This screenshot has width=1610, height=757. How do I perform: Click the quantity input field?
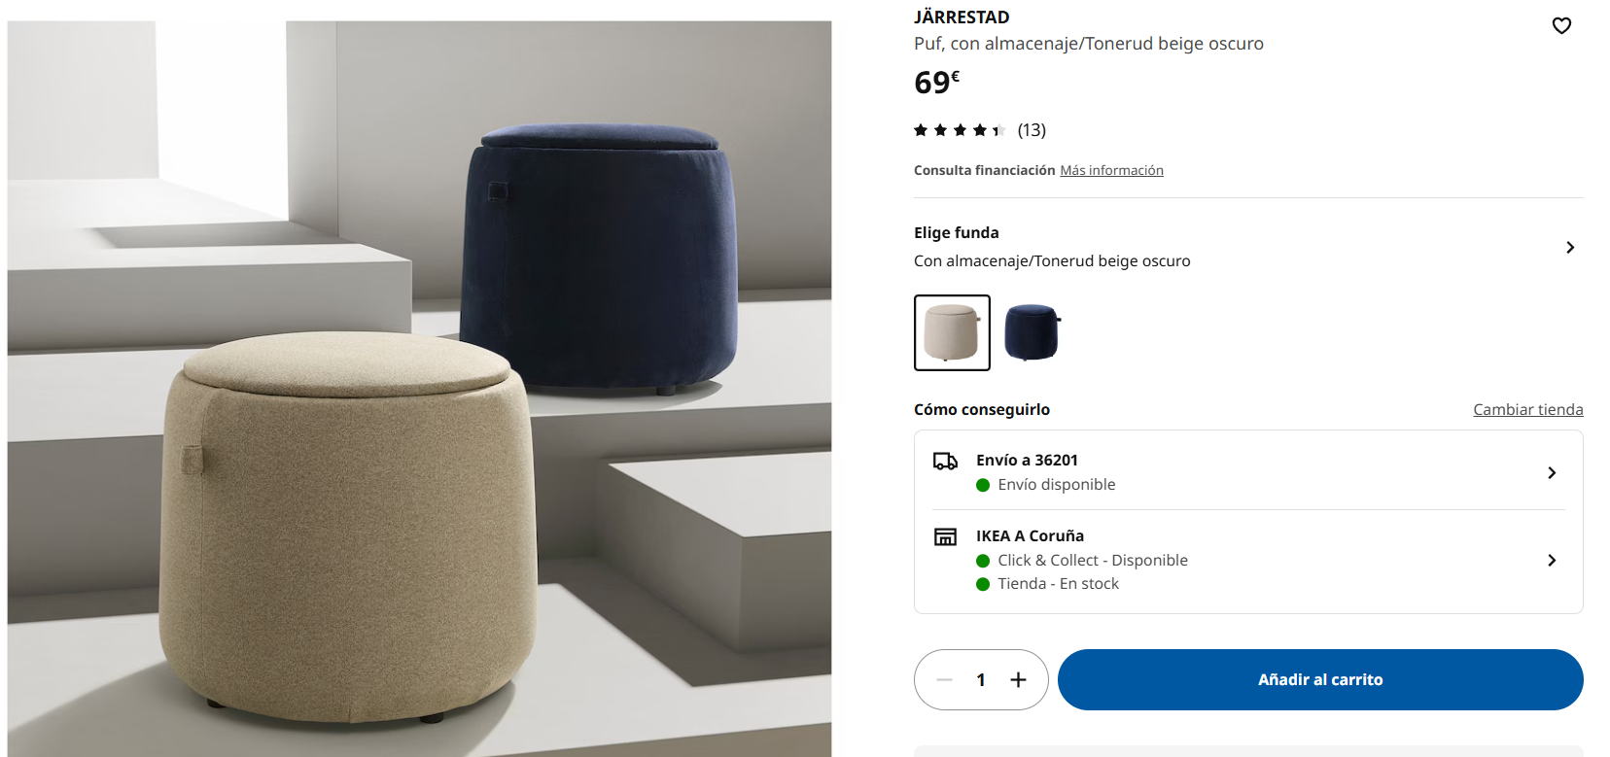(981, 680)
